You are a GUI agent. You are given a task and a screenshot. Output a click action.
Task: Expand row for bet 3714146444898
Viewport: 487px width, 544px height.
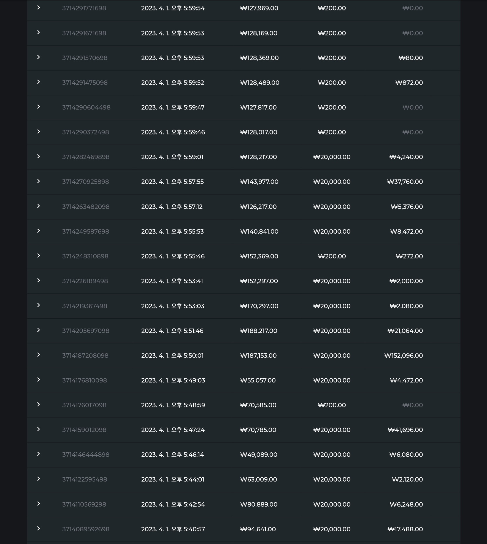pos(39,454)
